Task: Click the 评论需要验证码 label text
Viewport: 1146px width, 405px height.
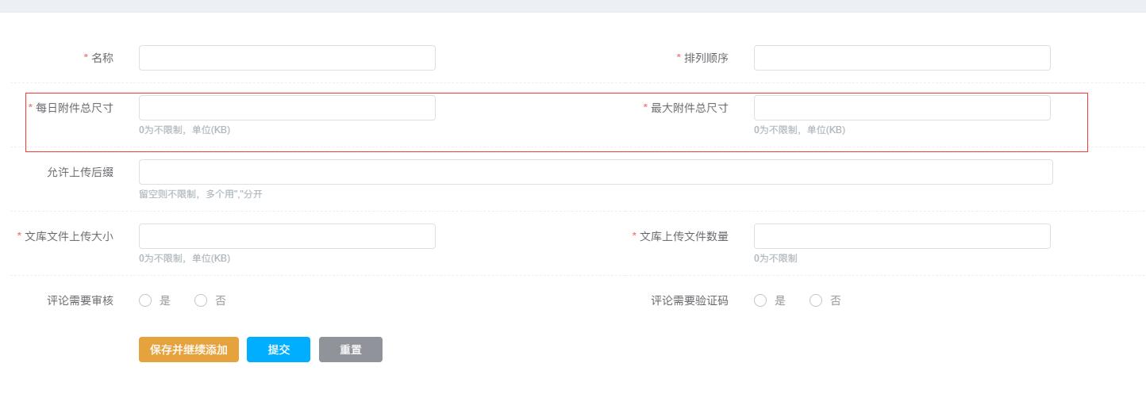Action: point(690,300)
